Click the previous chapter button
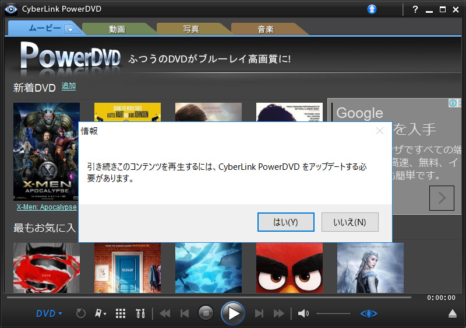This screenshot has height=328, width=466. click(185, 313)
